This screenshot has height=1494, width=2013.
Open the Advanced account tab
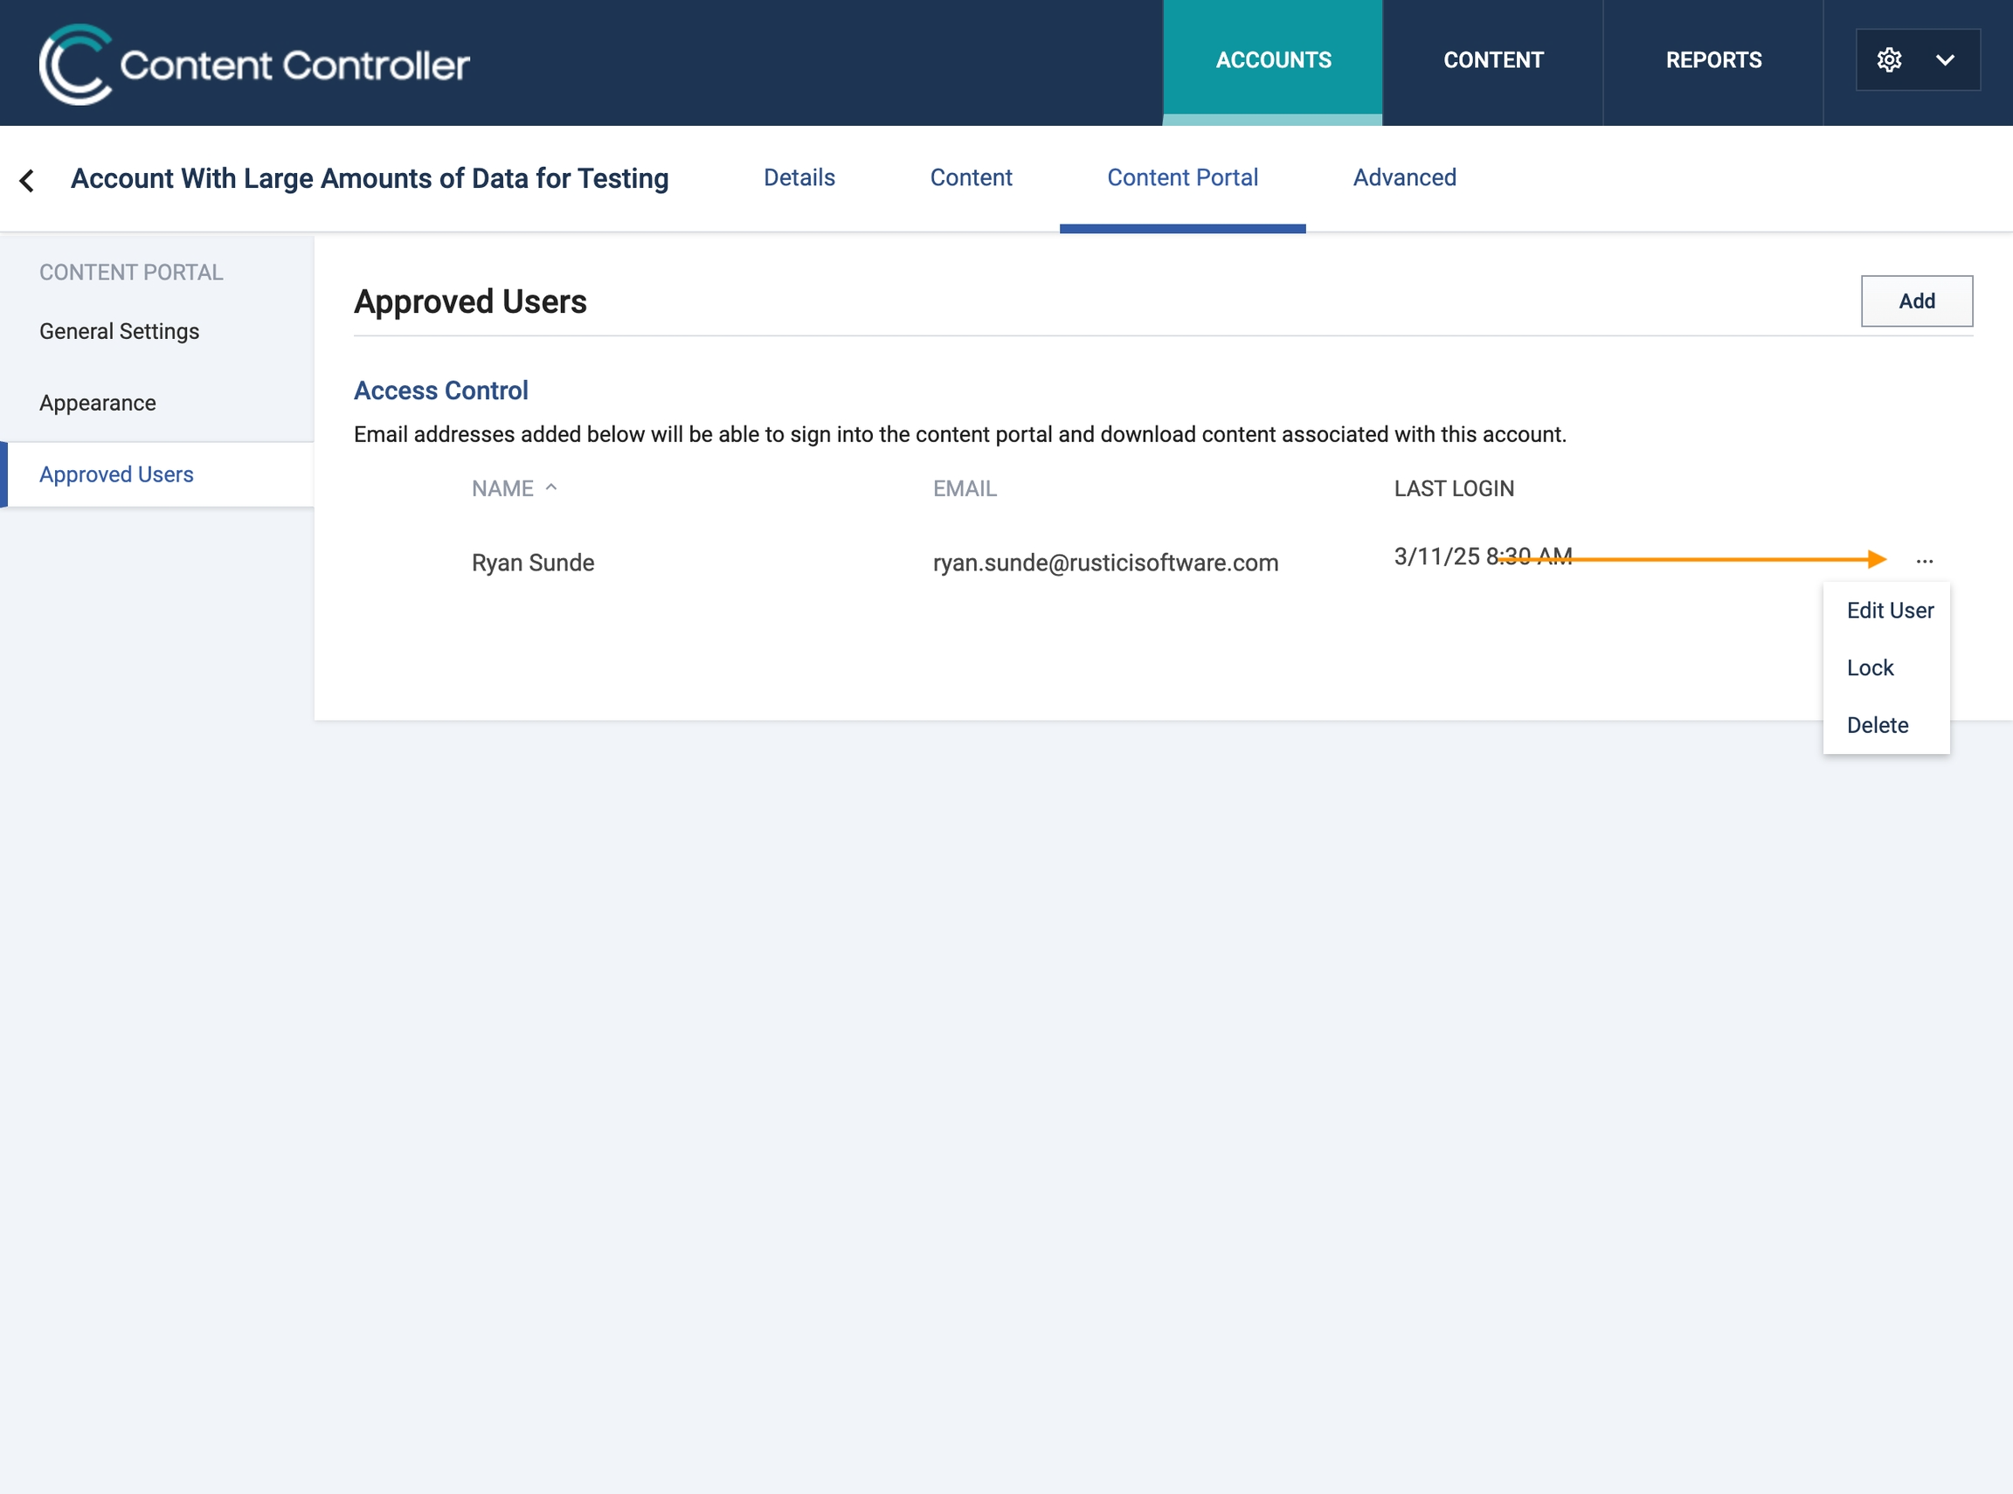point(1404,177)
